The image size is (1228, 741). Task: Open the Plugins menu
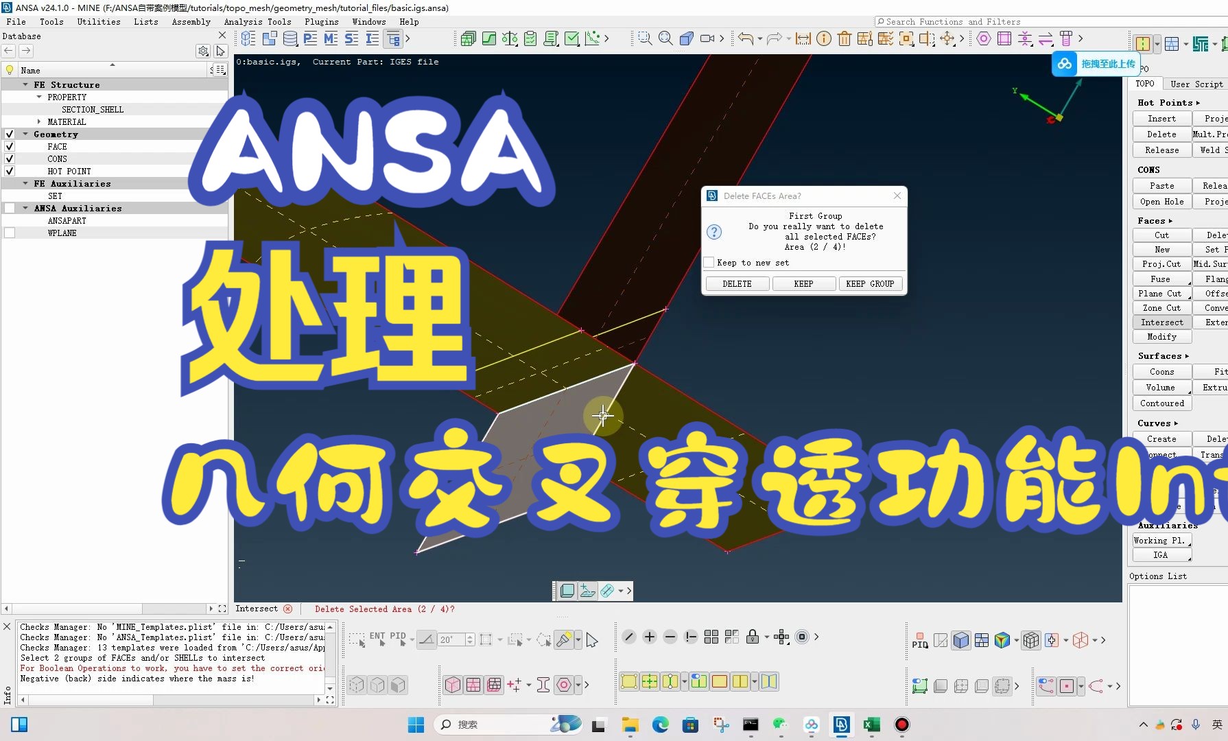322,22
